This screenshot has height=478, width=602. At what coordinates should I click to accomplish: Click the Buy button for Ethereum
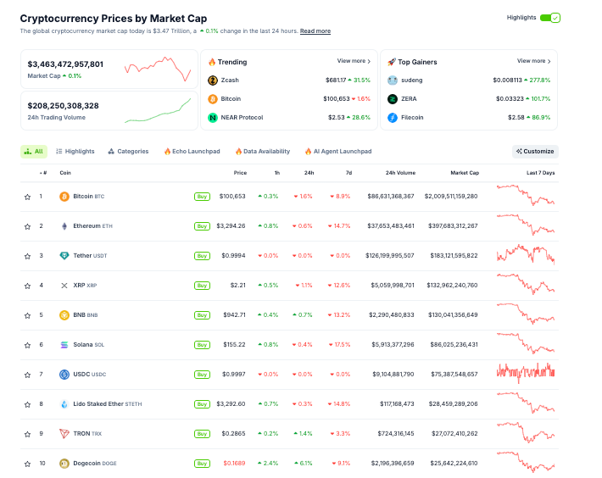pos(202,226)
